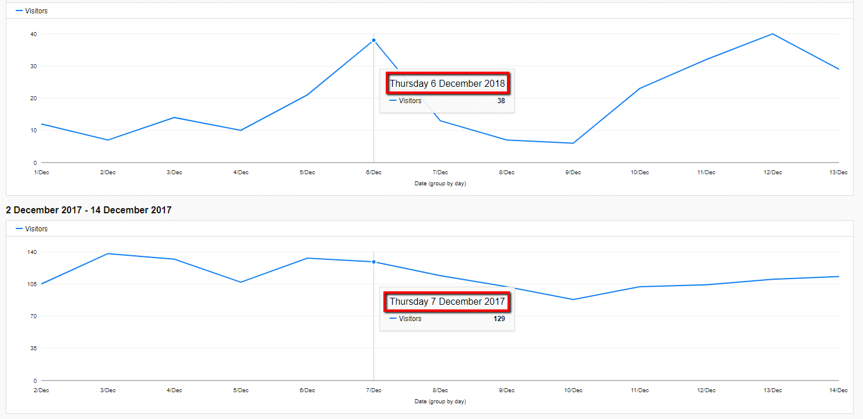
Task: Click the 12/Dec axis label in the 2018 chart
Action: click(772, 172)
